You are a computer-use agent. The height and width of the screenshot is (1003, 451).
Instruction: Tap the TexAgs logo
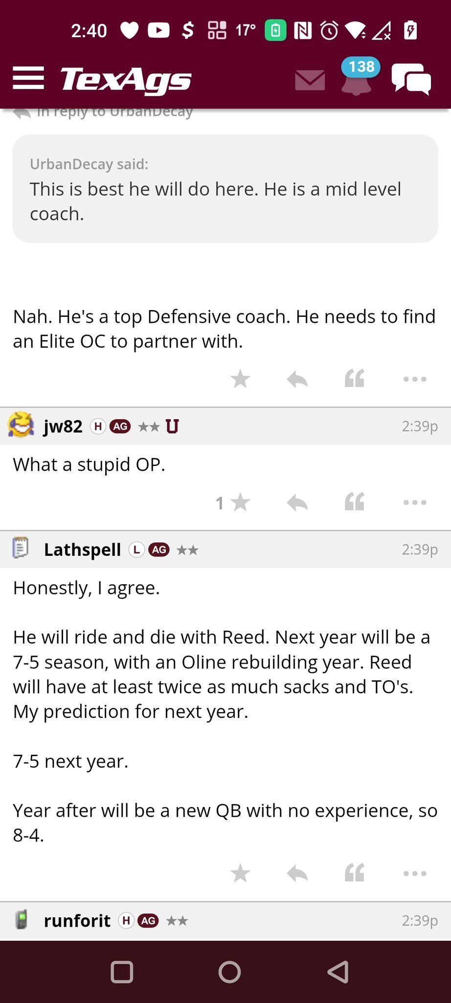(x=126, y=80)
